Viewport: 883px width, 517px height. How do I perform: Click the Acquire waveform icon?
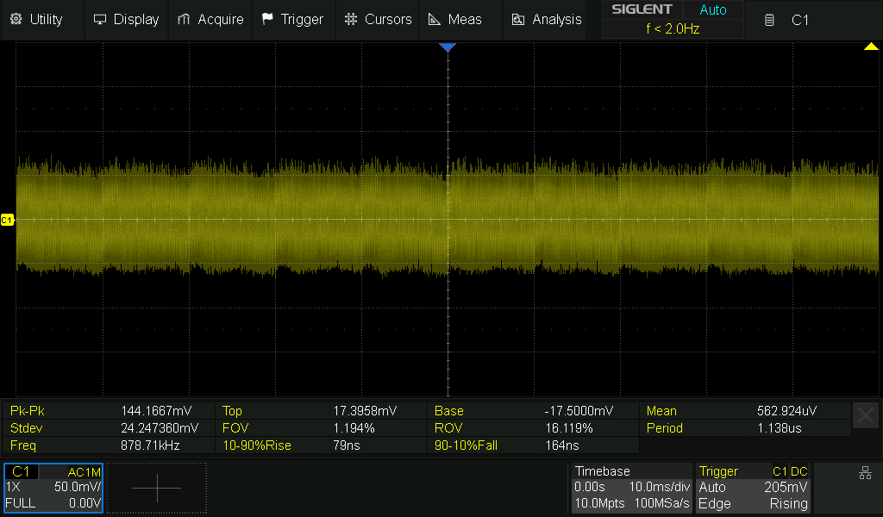pos(184,19)
